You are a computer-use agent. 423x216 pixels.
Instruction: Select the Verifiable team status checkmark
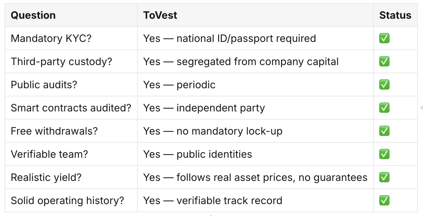[384, 154]
